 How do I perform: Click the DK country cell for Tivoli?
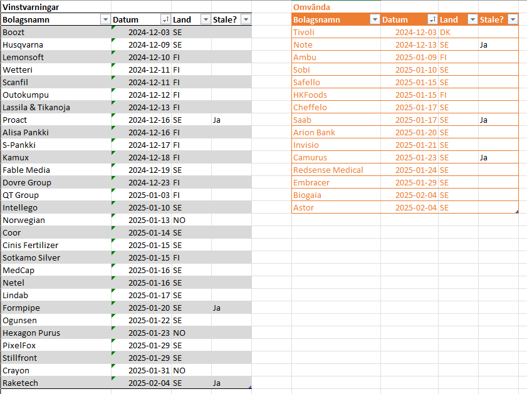coord(459,32)
